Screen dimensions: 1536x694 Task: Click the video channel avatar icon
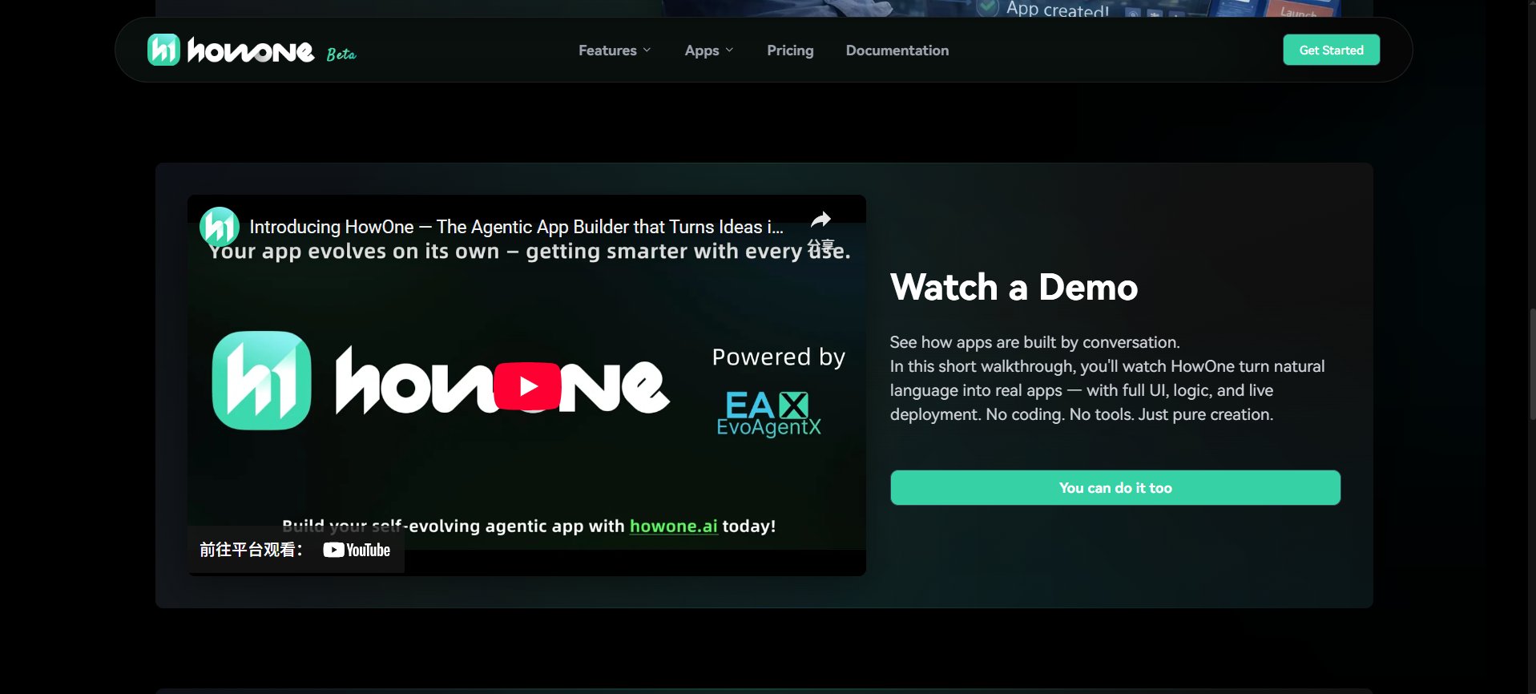[219, 227]
